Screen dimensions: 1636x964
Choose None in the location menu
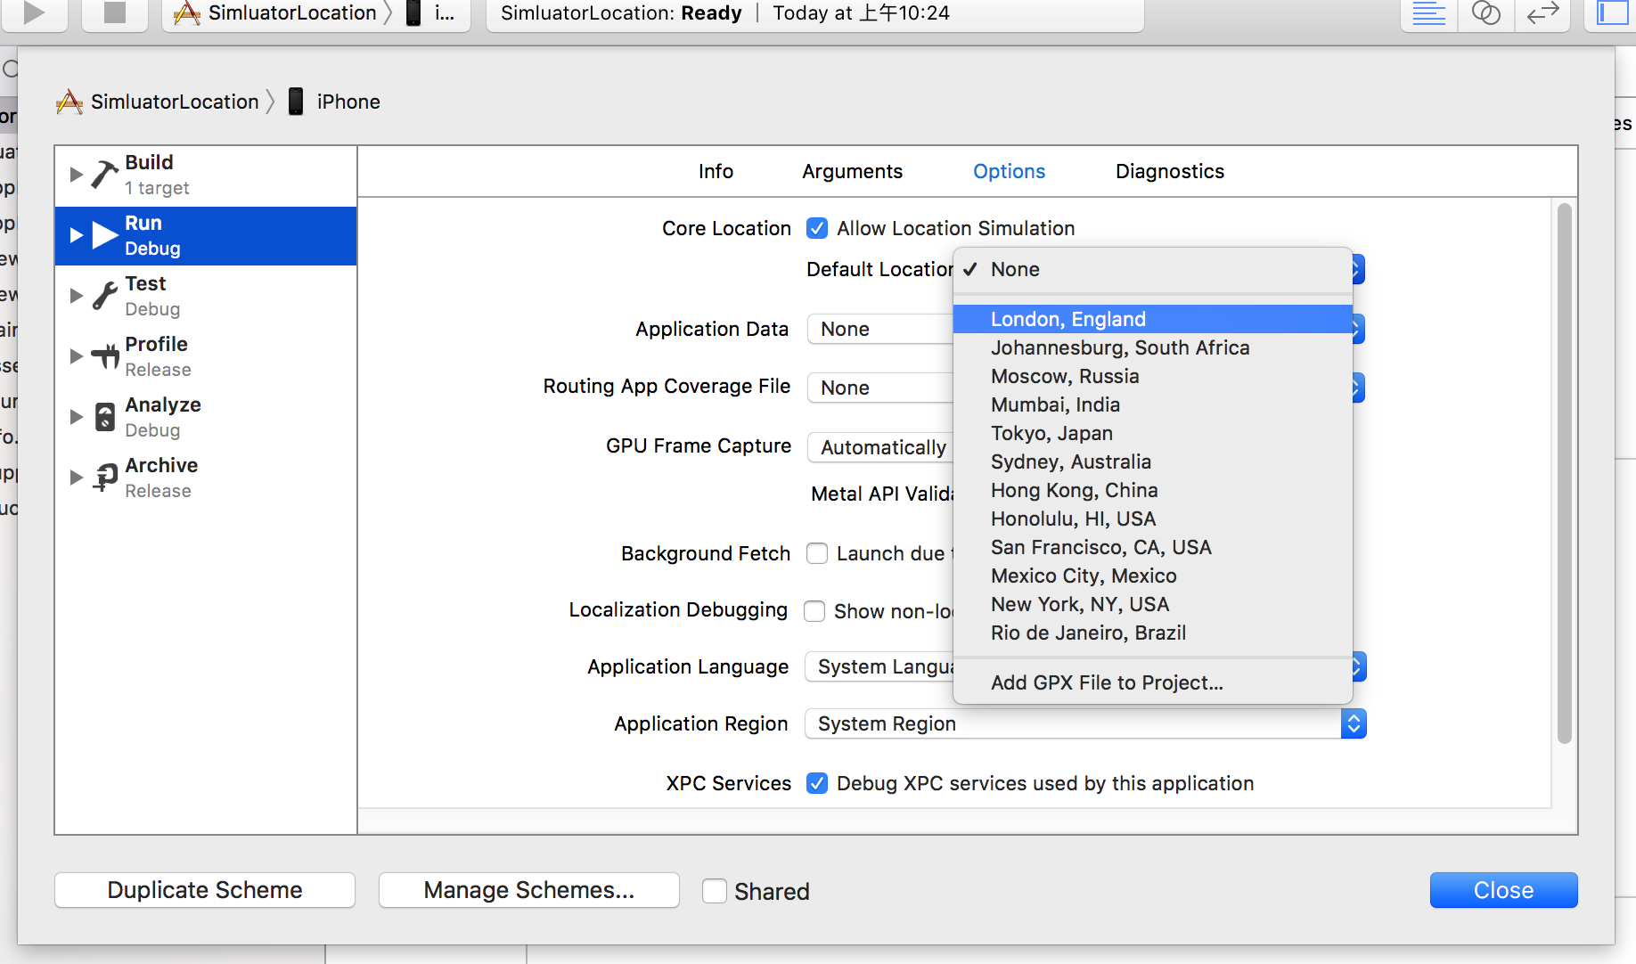1153,269
